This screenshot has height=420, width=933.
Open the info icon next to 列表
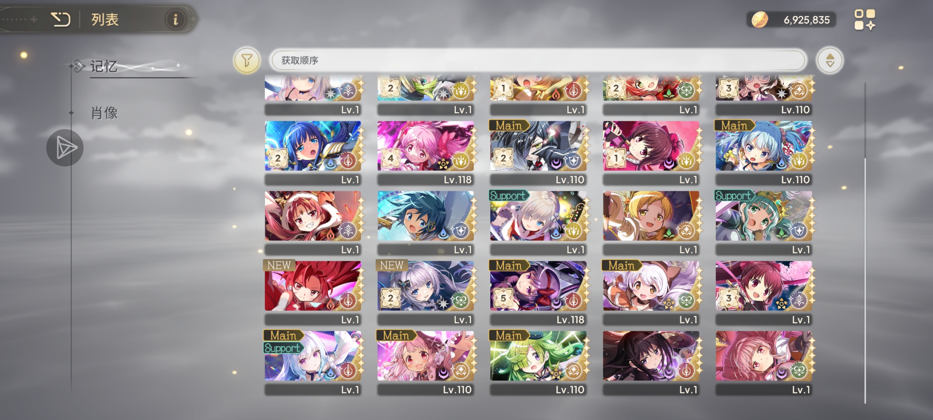tap(175, 19)
